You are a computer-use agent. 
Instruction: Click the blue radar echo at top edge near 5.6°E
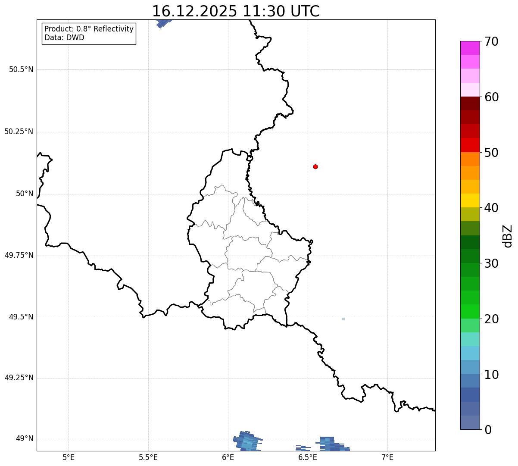pyautogui.click(x=164, y=23)
